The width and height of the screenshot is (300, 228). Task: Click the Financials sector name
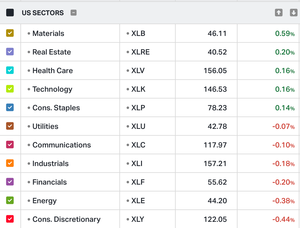[x=49, y=182]
